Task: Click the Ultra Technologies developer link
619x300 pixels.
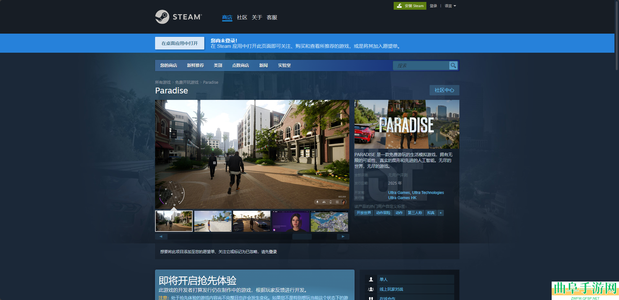Action: (x=428, y=193)
